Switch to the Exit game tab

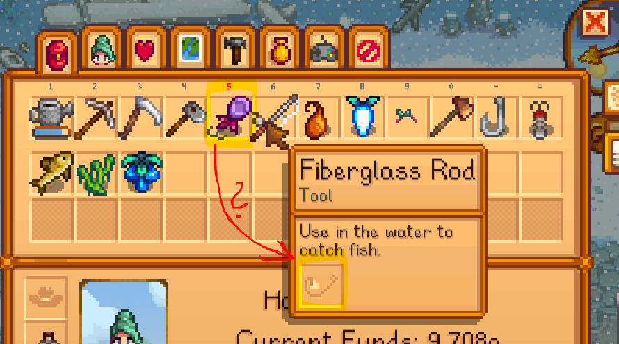coord(369,51)
